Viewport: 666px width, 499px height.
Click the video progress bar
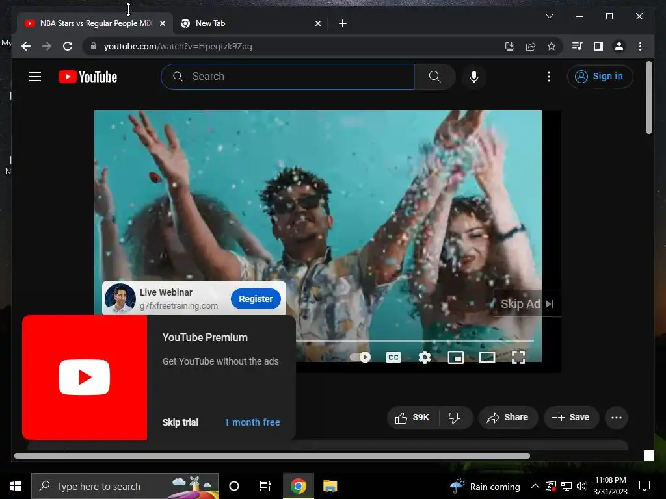coord(414,340)
